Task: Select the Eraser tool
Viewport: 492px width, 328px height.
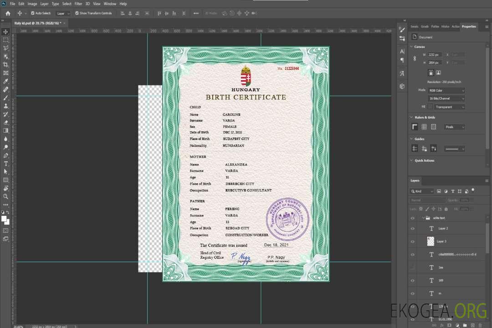Action: (x=5, y=123)
